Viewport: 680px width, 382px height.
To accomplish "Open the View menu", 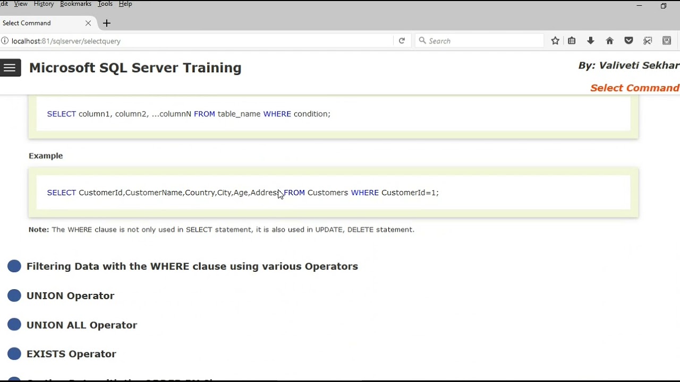I will [x=21, y=4].
